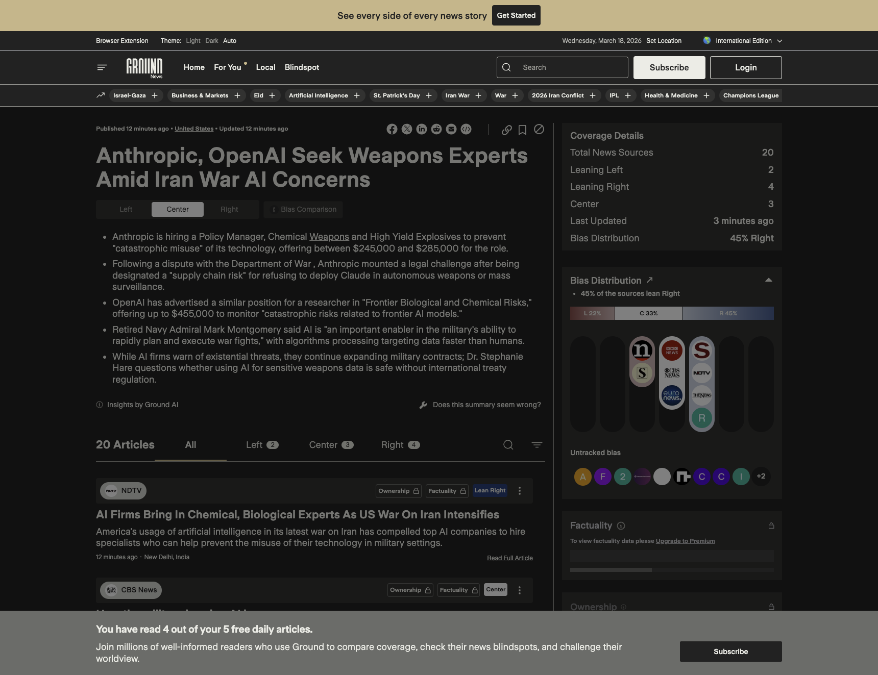This screenshot has width=878, height=675.
Task: Click the Login button
Action: [746, 67]
